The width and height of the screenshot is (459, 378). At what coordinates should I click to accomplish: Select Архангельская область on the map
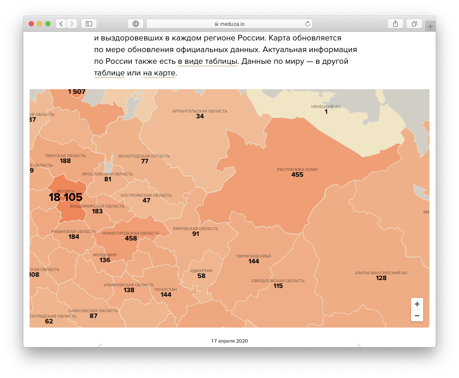coord(200,114)
